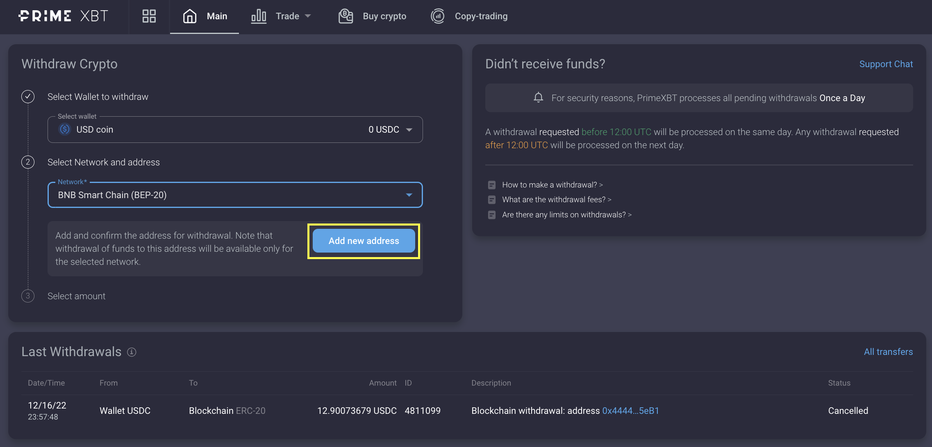Click the Trade bar chart icon
The image size is (932, 447).
coord(259,16)
